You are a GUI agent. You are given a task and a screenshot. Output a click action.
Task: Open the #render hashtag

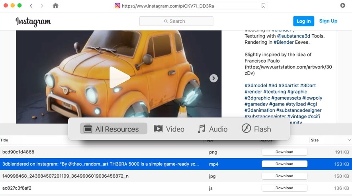point(253,92)
